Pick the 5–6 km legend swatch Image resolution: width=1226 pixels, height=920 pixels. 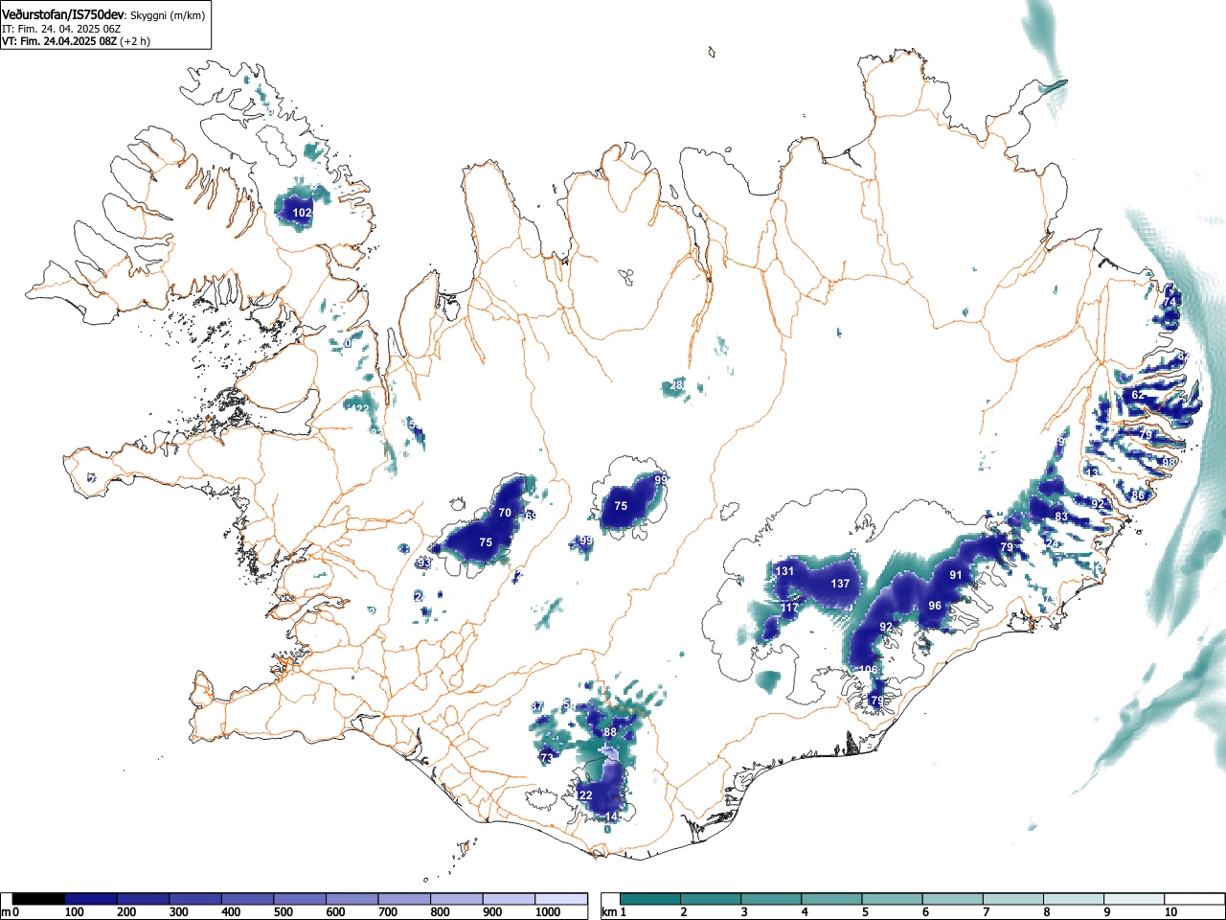point(895,899)
